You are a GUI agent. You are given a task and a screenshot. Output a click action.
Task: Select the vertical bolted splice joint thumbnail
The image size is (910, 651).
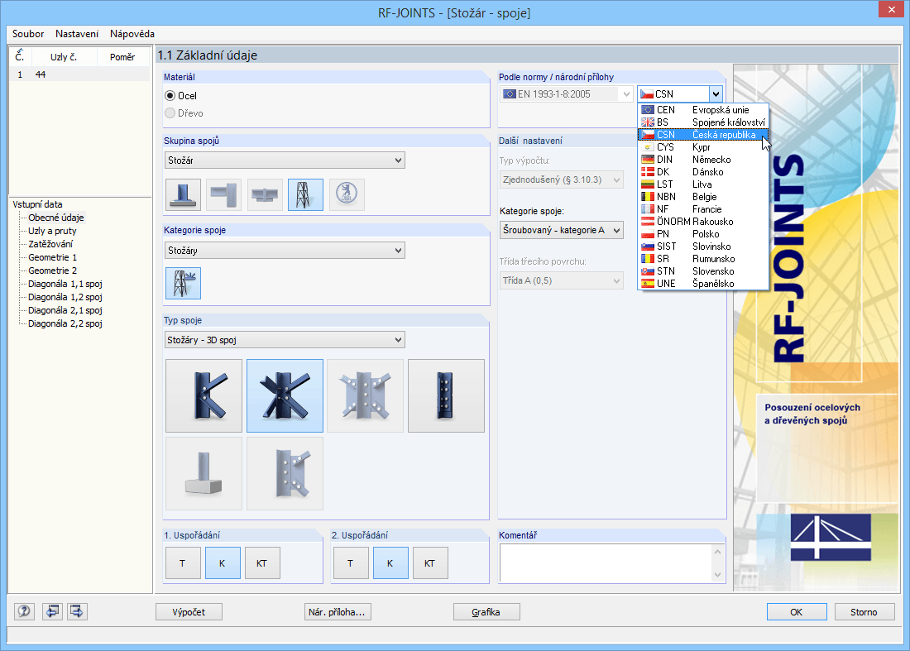[446, 395]
